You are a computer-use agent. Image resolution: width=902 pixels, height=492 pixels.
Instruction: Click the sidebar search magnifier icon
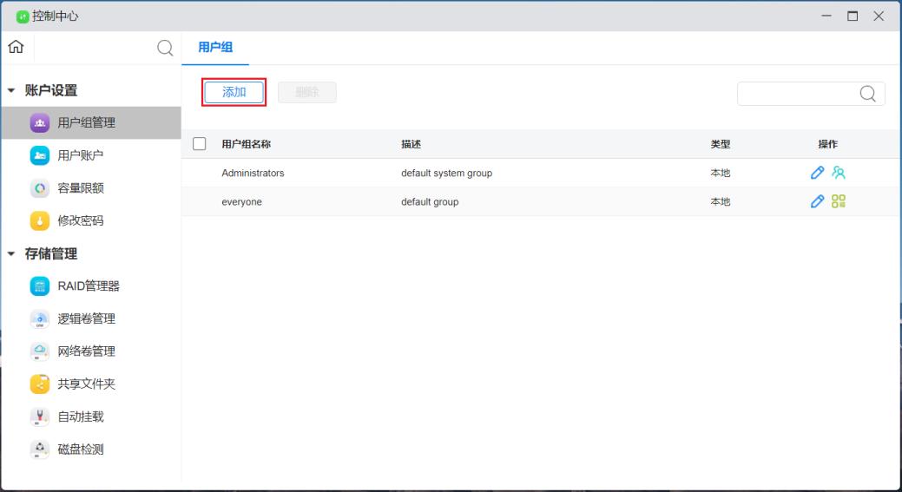coord(165,48)
